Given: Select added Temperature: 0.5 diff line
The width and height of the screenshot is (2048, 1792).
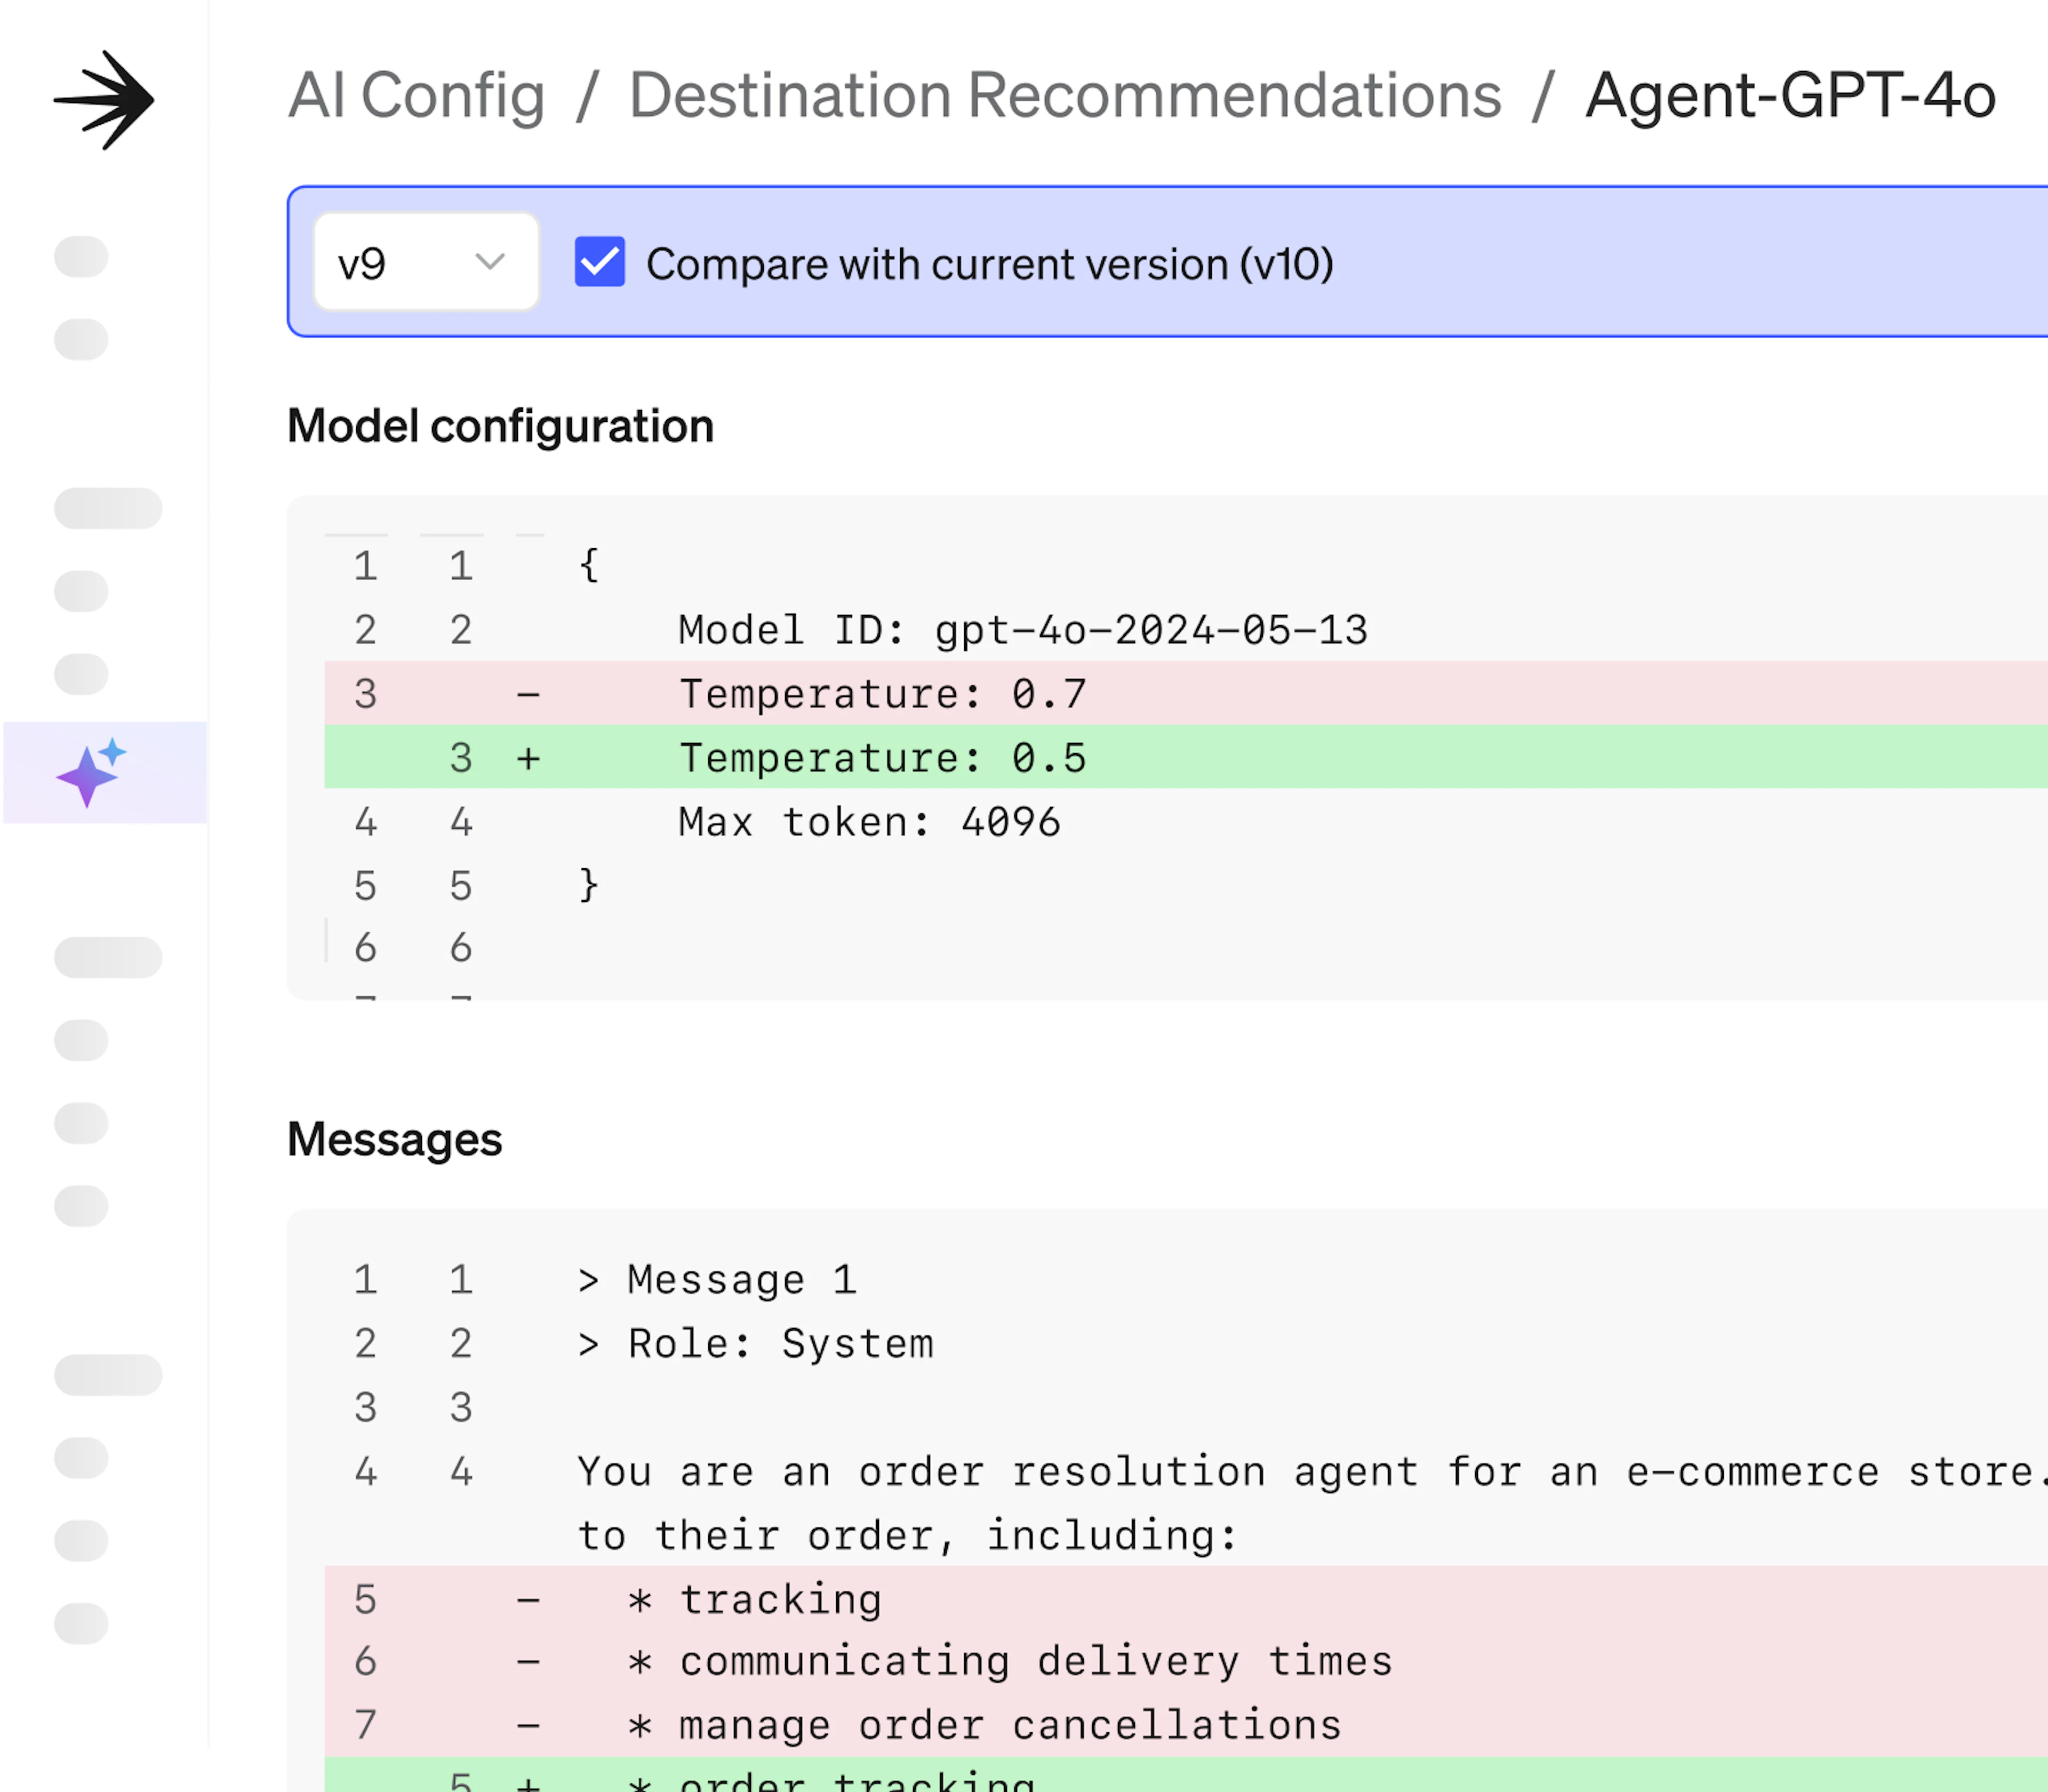Looking at the screenshot, I should [882, 758].
